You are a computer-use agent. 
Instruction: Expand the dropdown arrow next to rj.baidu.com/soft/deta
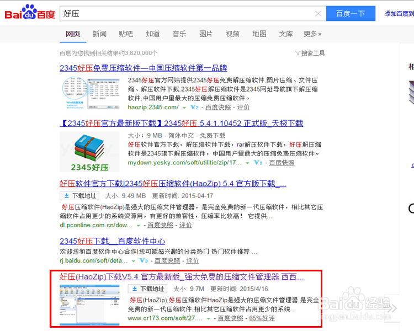coord(134,261)
